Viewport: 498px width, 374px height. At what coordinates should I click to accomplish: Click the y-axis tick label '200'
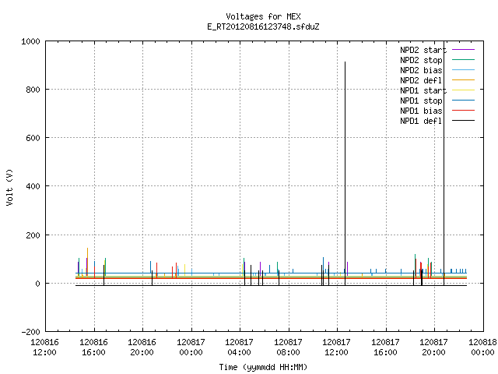(x=33, y=235)
